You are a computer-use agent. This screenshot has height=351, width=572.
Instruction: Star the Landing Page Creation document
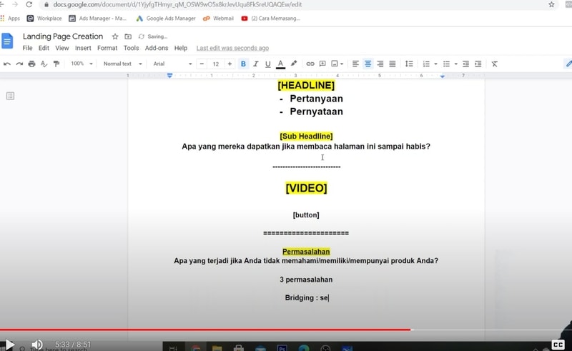(115, 36)
